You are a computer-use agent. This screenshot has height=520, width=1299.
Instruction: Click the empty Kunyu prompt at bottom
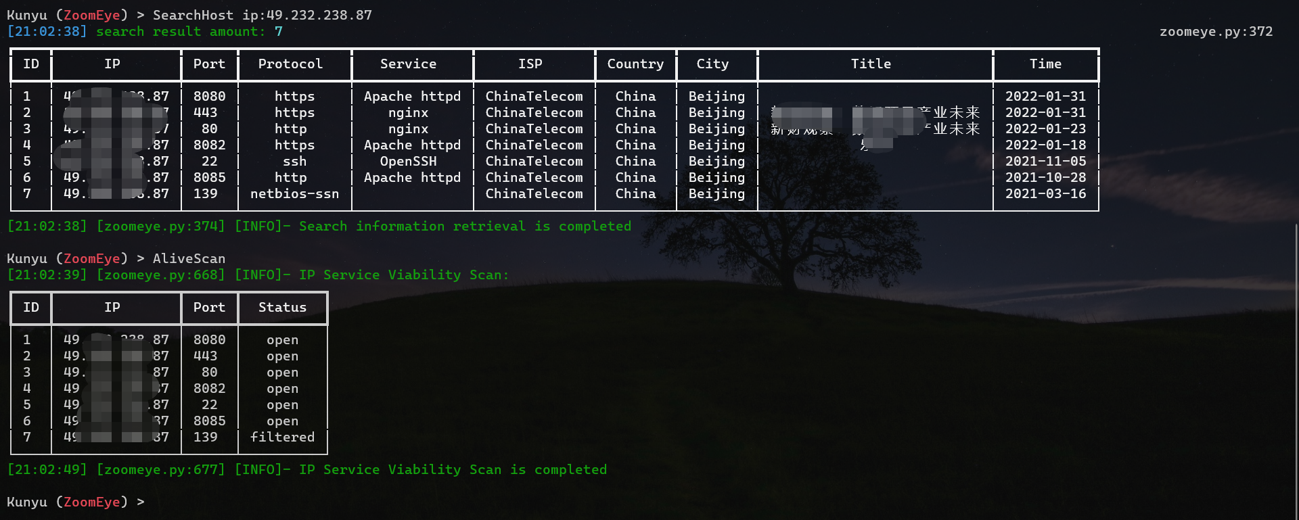tap(75, 502)
